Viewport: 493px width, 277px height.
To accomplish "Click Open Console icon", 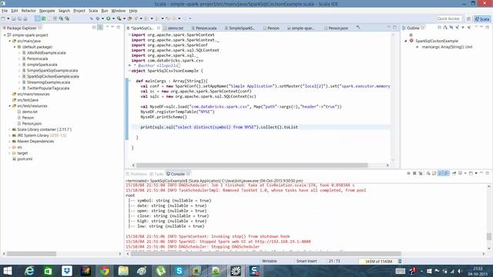I will (x=471, y=173).
